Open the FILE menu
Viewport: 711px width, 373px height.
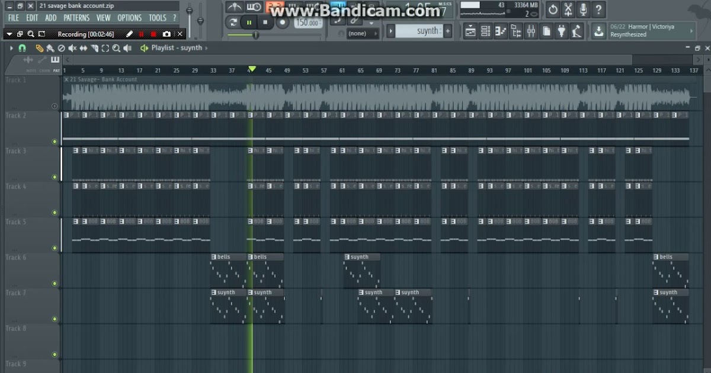tap(13, 18)
